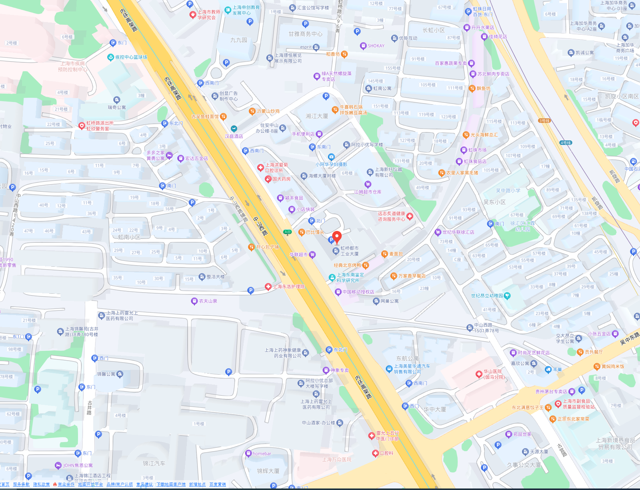The width and height of the screenshot is (640, 490).
Task: Click the 世纪昂立幼稚园 kindergarten icon
Action: point(507,296)
